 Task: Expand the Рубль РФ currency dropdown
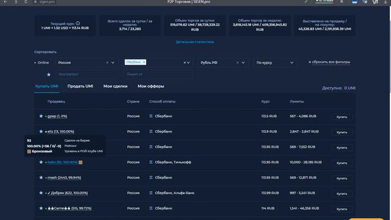tap(243, 62)
